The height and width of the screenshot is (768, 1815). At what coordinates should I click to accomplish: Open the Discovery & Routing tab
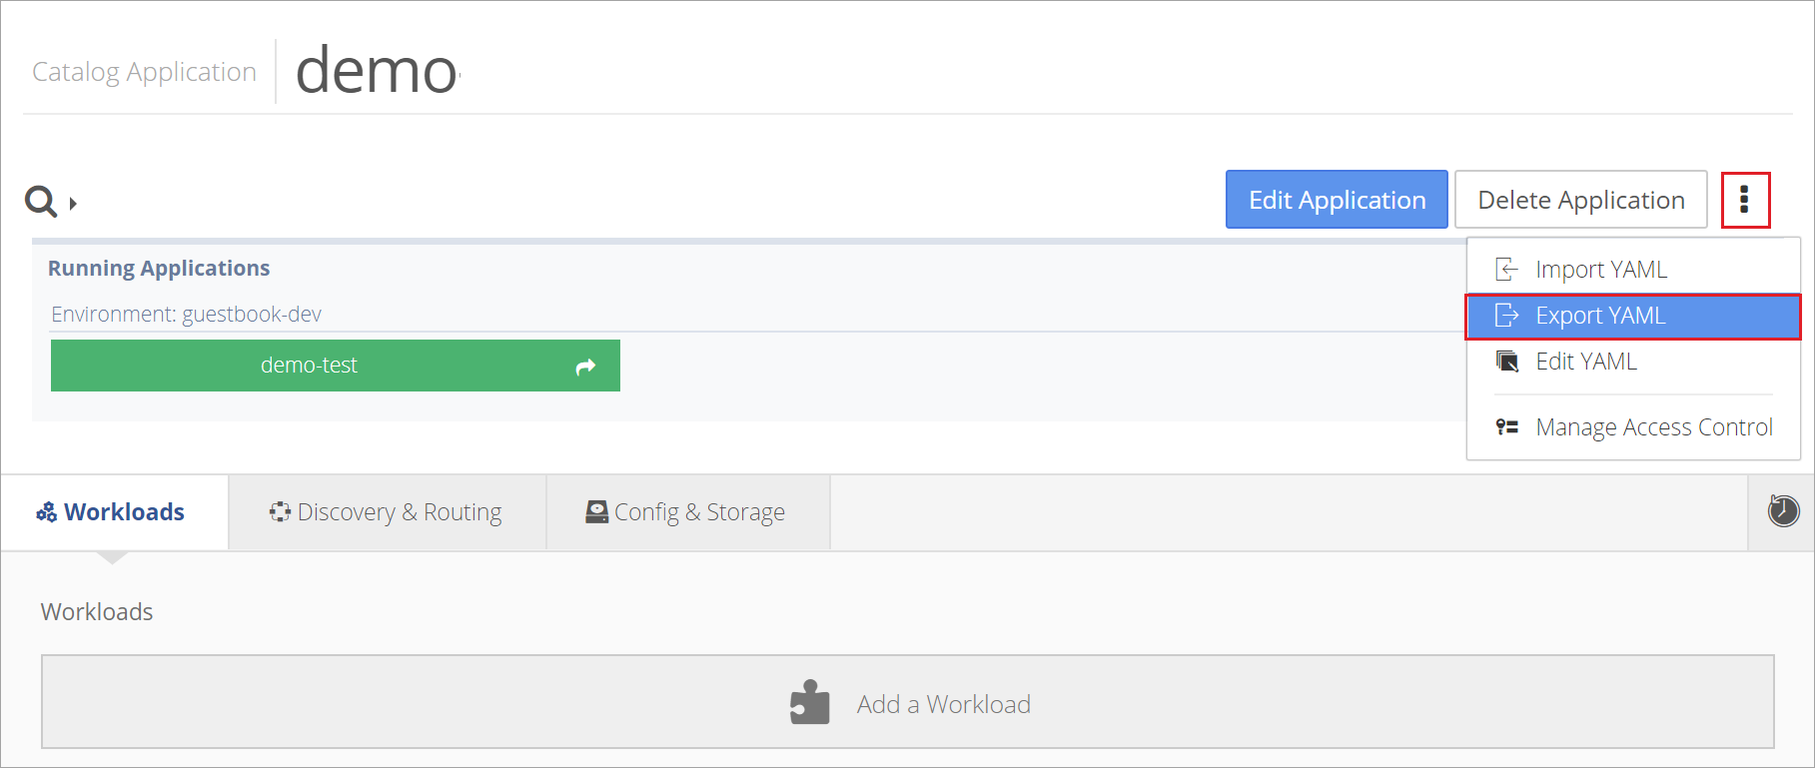click(x=387, y=512)
